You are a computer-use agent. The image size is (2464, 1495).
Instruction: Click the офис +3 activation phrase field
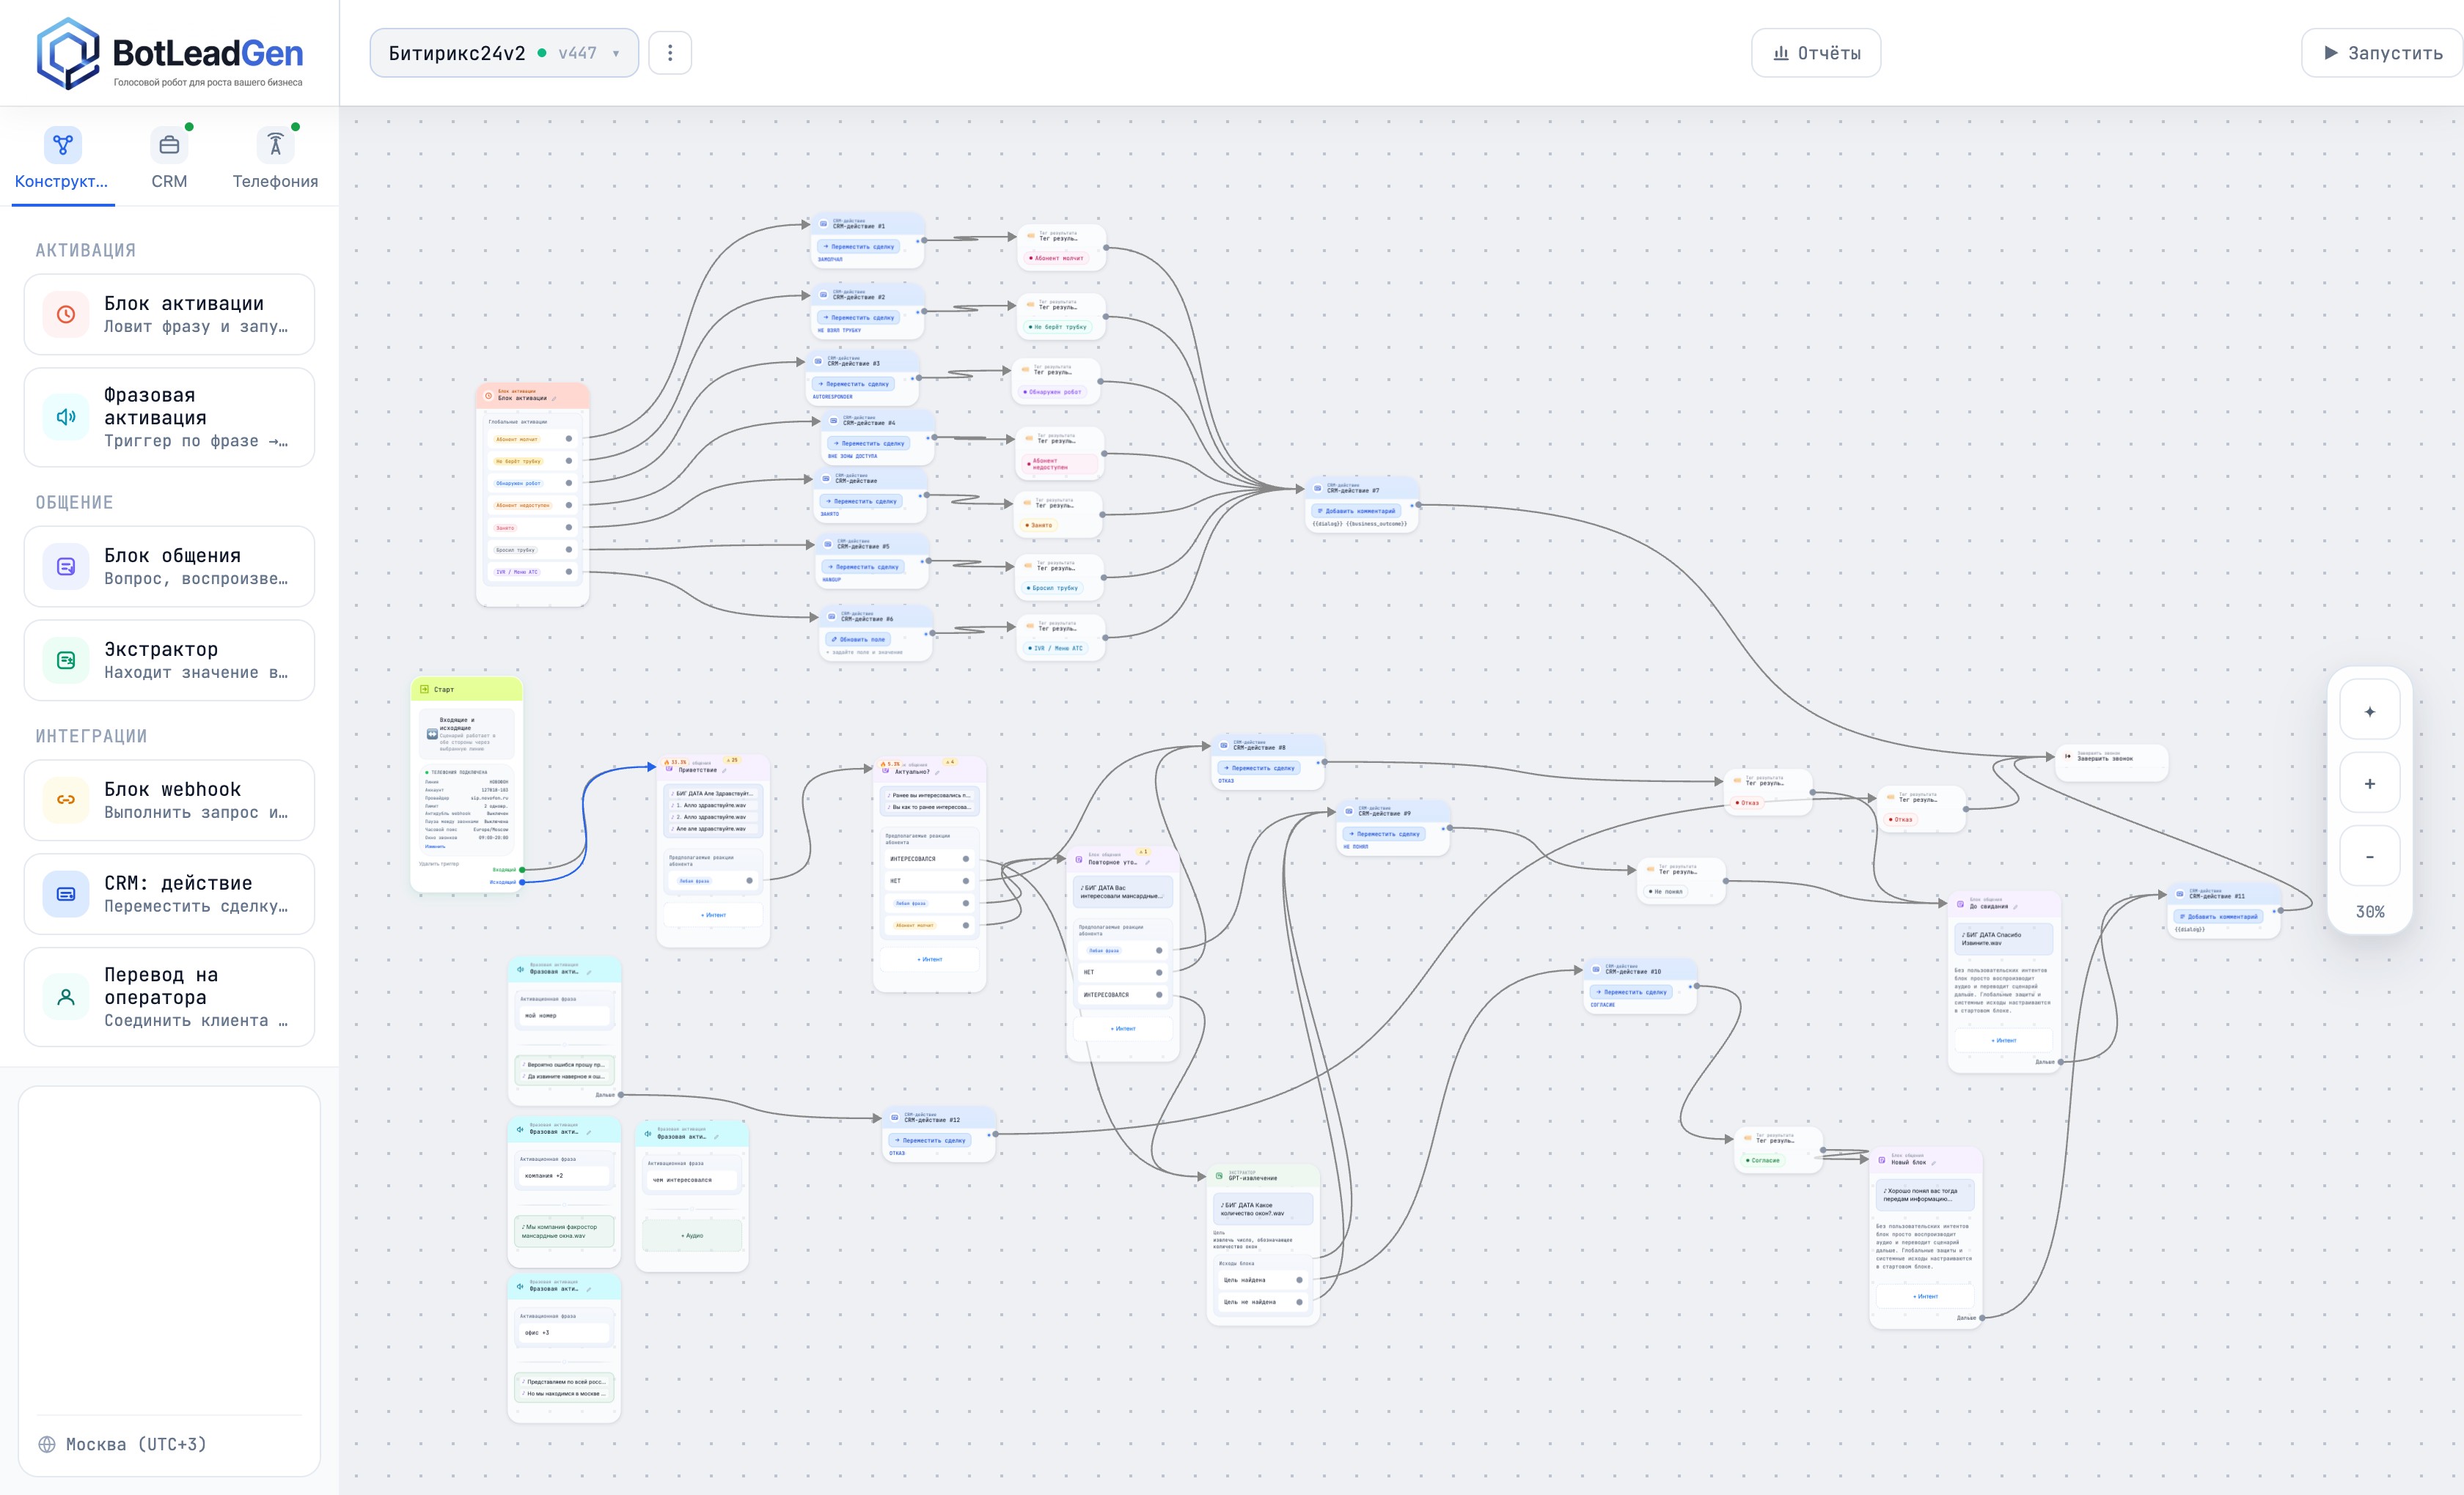[564, 1332]
